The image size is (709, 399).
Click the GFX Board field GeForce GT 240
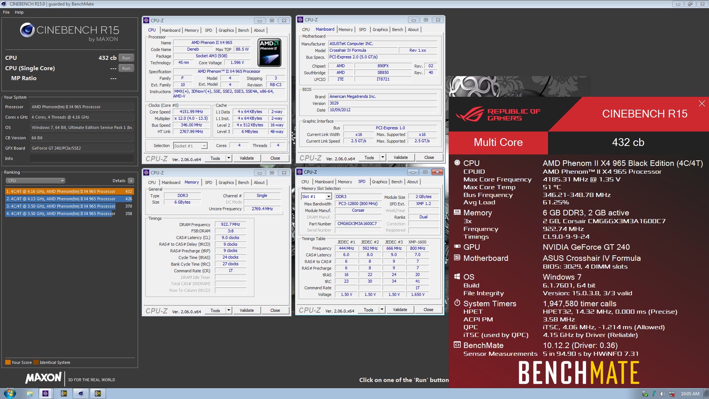82,148
